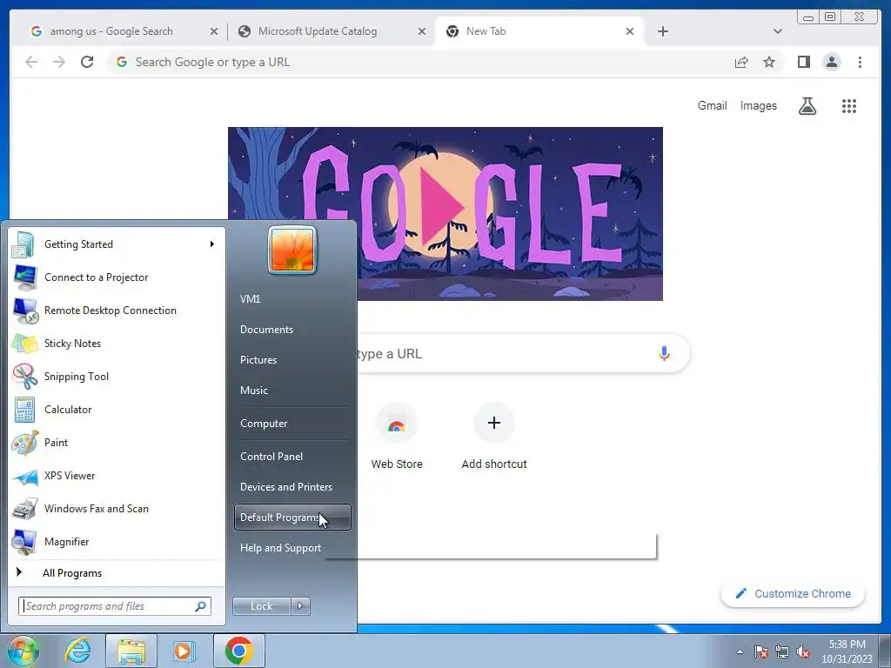Screen dimensions: 891x668
Task: Click the share this page icon
Action: pos(741,63)
